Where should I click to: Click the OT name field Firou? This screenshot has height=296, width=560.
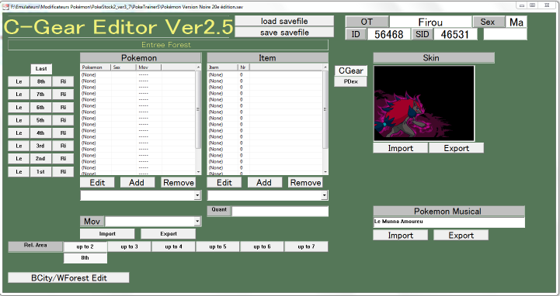coord(430,22)
